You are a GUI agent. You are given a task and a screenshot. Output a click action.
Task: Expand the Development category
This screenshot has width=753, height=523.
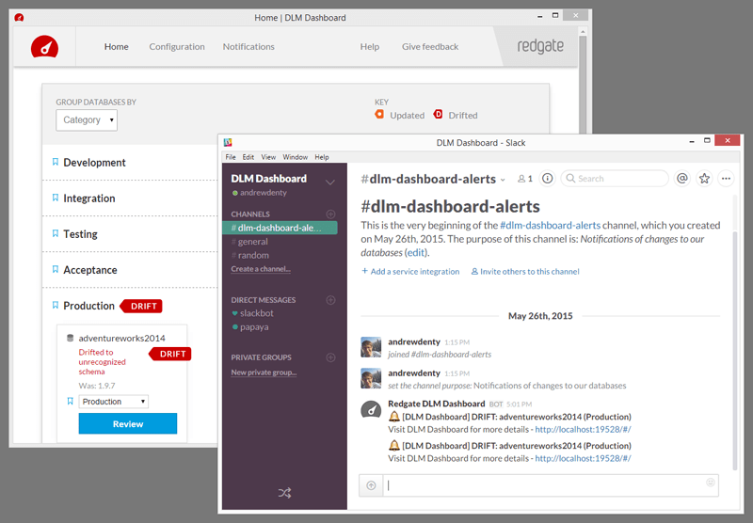click(94, 163)
